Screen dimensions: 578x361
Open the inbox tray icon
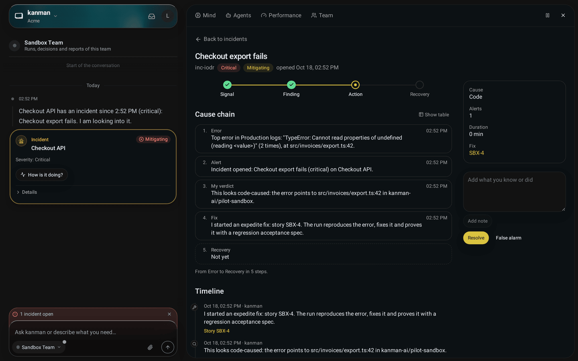(152, 16)
